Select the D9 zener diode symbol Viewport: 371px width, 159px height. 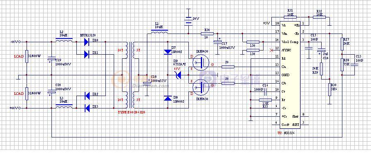click(x=178, y=75)
